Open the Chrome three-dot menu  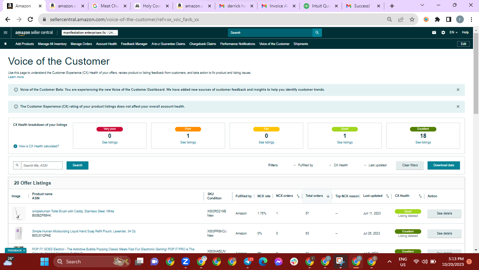[x=471, y=20]
